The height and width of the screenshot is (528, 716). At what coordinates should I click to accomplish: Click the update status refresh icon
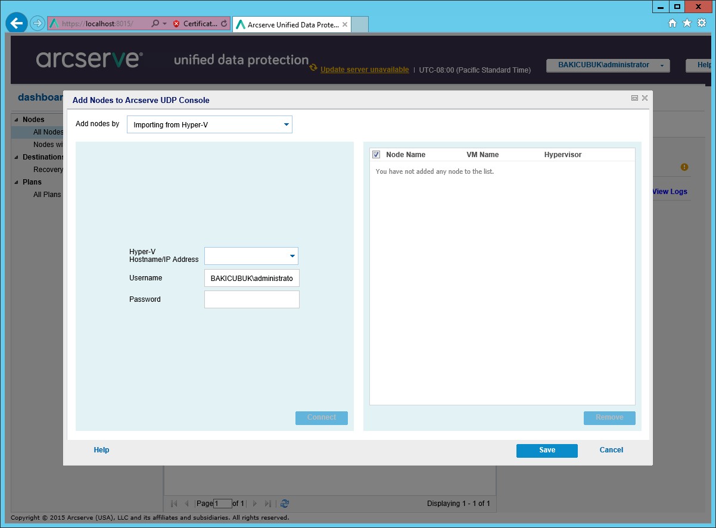pos(313,68)
